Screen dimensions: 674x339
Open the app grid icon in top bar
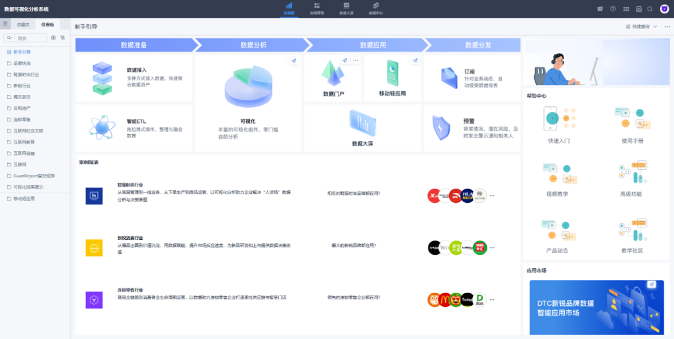[626, 9]
